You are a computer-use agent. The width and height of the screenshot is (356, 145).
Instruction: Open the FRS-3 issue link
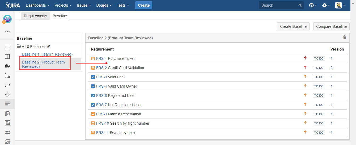101,77
